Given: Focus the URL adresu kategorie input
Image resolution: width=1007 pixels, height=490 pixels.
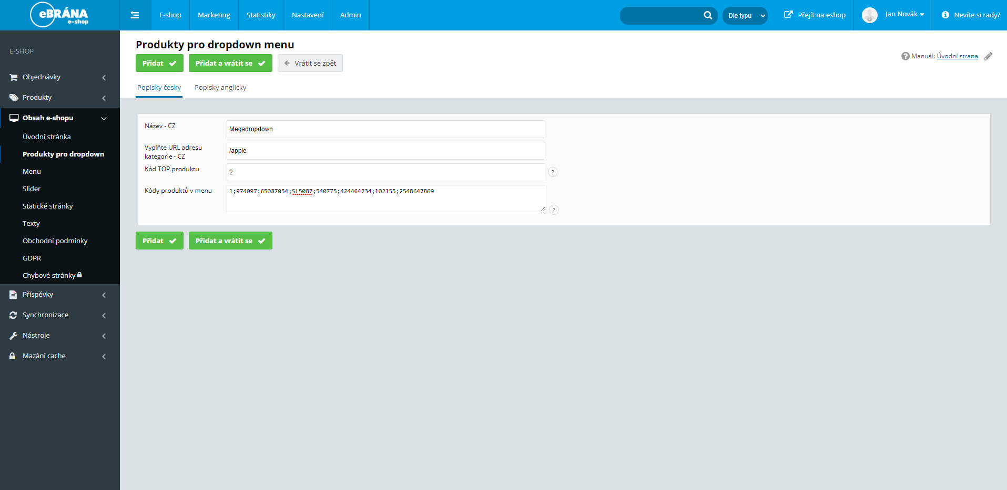Looking at the screenshot, I should pos(385,151).
